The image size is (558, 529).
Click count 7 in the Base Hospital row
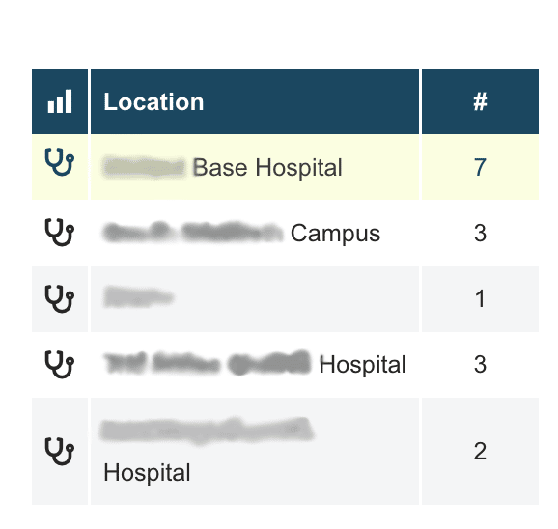click(480, 167)
